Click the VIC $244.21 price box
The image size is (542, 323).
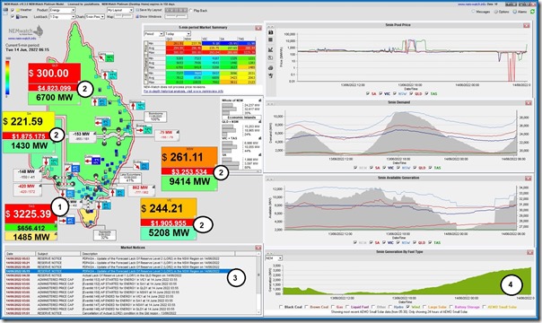pos(169,209)
